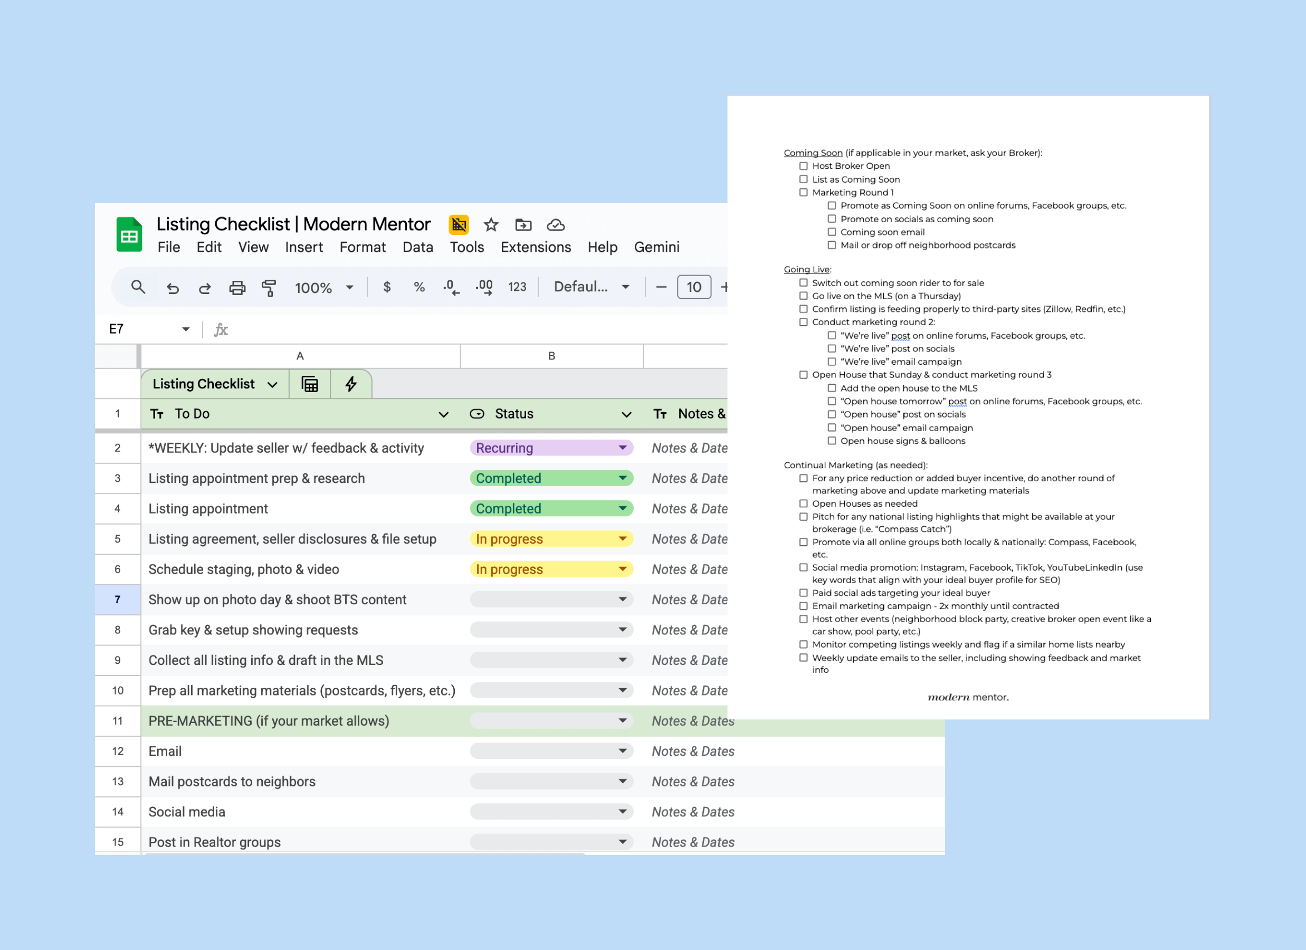
Task: Check the List as Coming Soon box
Action: (x=803, y=179)
